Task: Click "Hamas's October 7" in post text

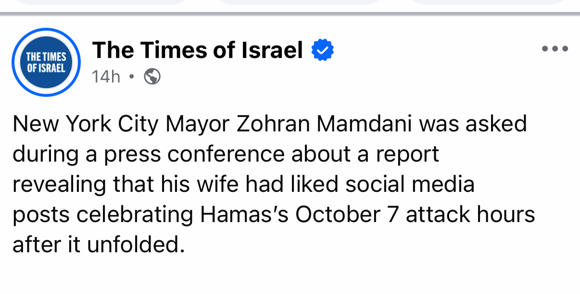Action: 299,214
